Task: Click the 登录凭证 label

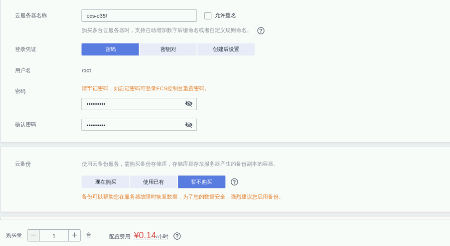Action: point(25,49)
